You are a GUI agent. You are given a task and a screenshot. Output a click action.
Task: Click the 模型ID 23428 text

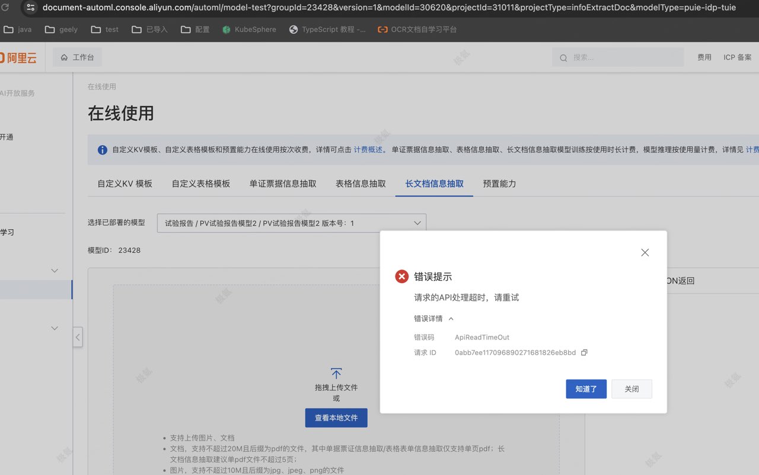point(114,250)
